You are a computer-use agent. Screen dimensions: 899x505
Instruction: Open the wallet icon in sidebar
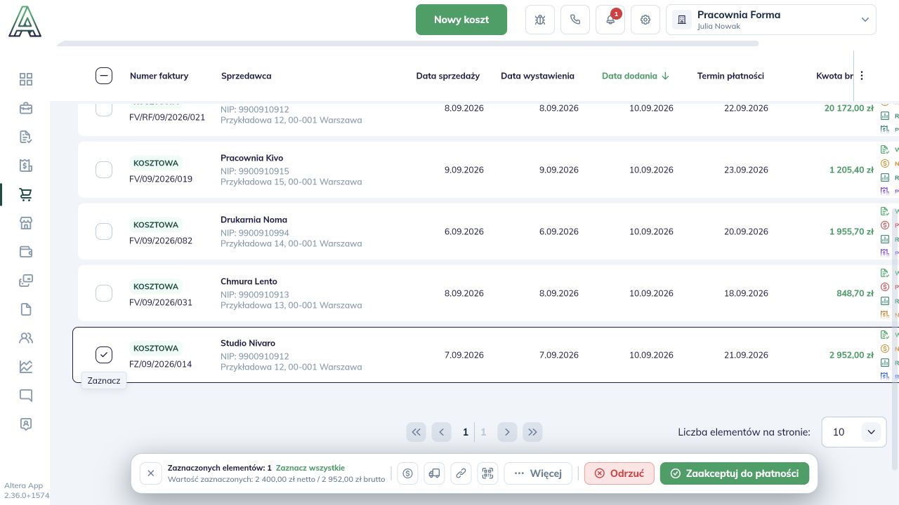tap(26, 252)
